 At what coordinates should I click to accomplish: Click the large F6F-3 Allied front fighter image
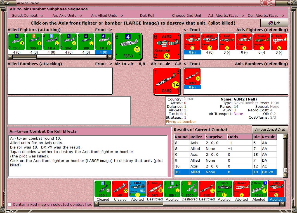128,46
